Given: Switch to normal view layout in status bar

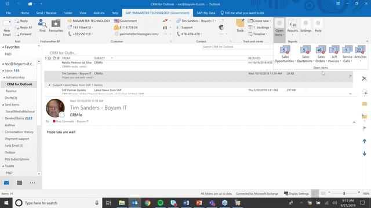Looking at the screenshot, I should click(x=315, y=194).
